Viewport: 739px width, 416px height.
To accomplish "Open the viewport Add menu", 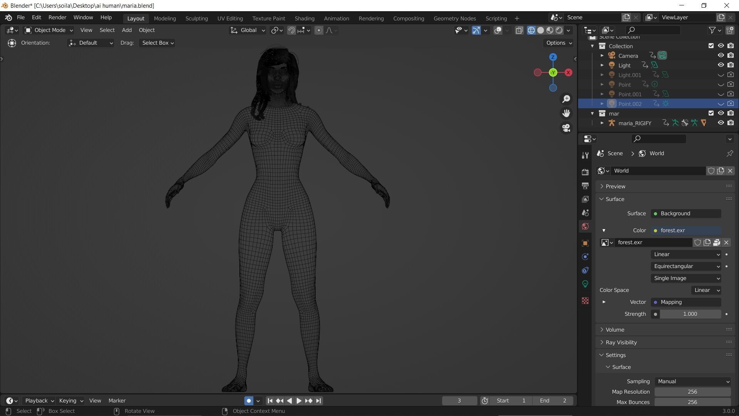I will click(x=127, y=30).
